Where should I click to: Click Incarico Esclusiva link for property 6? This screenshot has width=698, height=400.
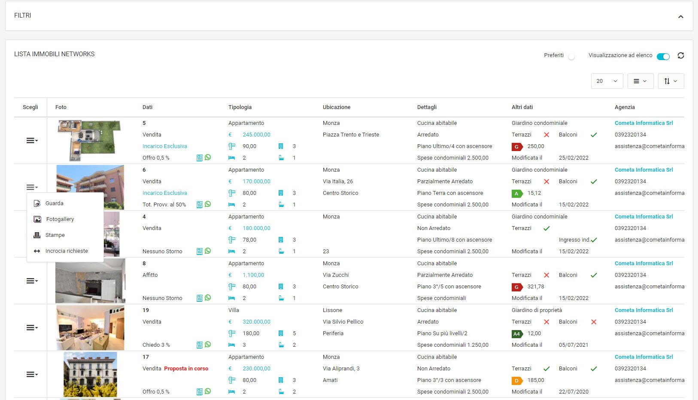click(x=165, y=193)
